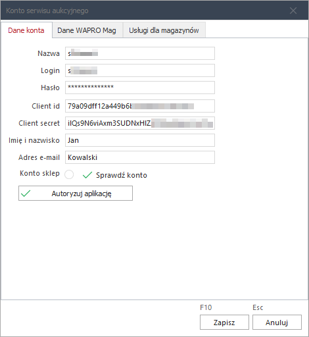
Task: Open the Usługi dla magazynów tab
Action: pyautogui.click(x=164, y=30)
